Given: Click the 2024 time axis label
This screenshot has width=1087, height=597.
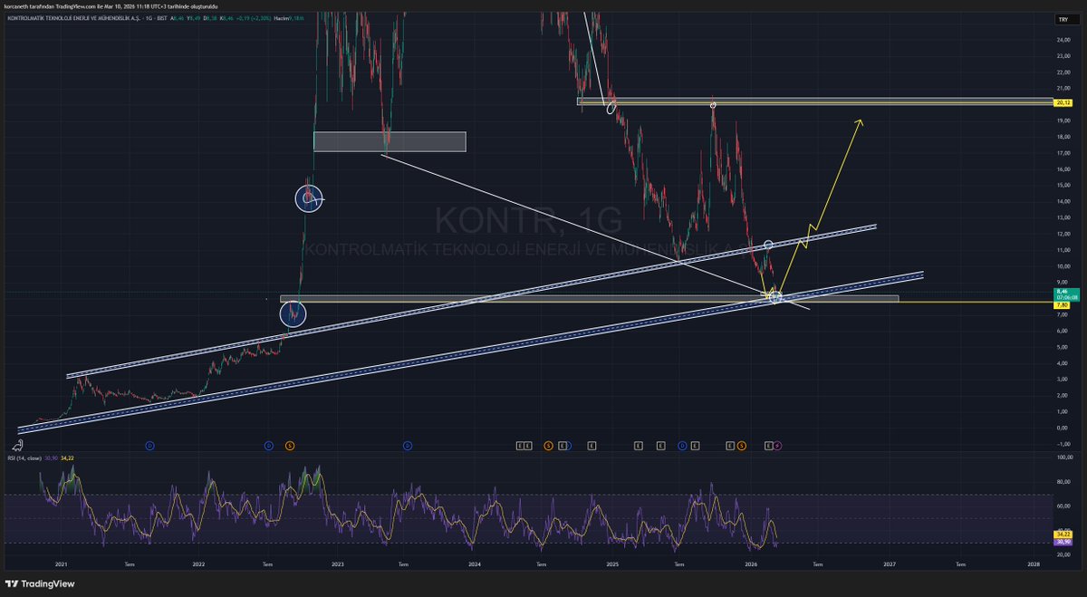Looking at the screenshot, I should (x=474, y=563).
